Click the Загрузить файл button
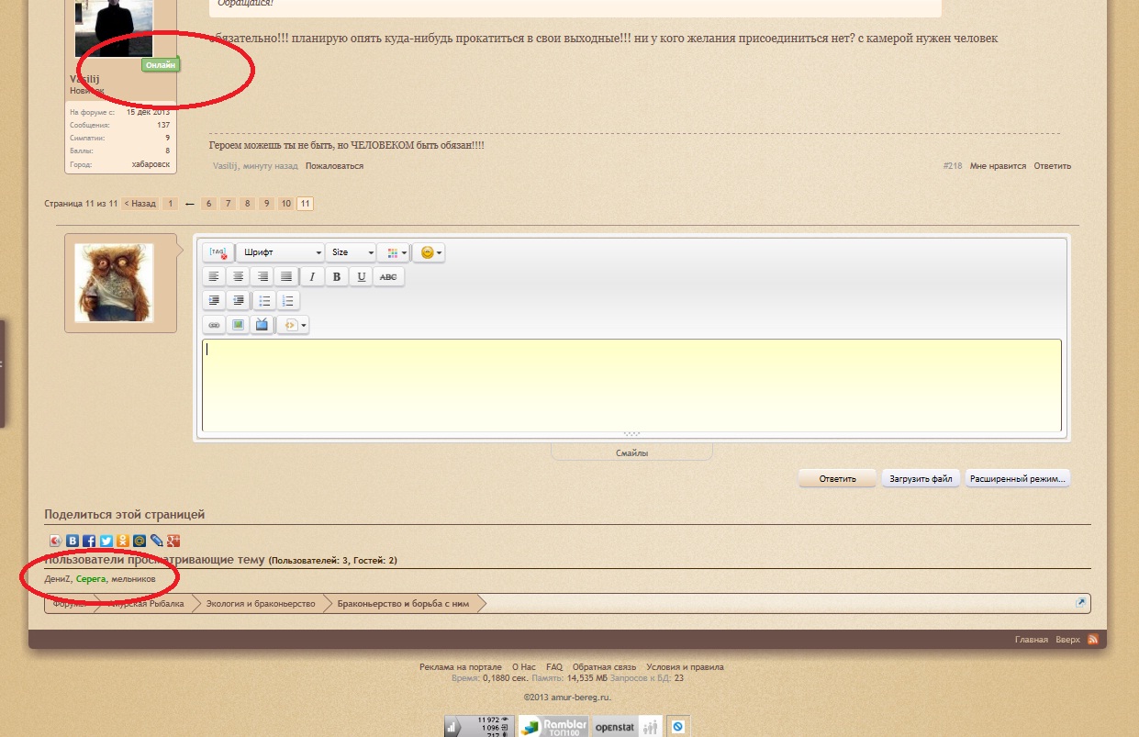Image resolution: width=1139 pixels, height=737 pixels. pos(921,478)
